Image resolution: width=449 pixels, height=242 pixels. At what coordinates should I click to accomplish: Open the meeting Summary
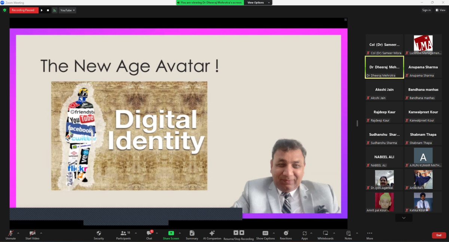192,235
